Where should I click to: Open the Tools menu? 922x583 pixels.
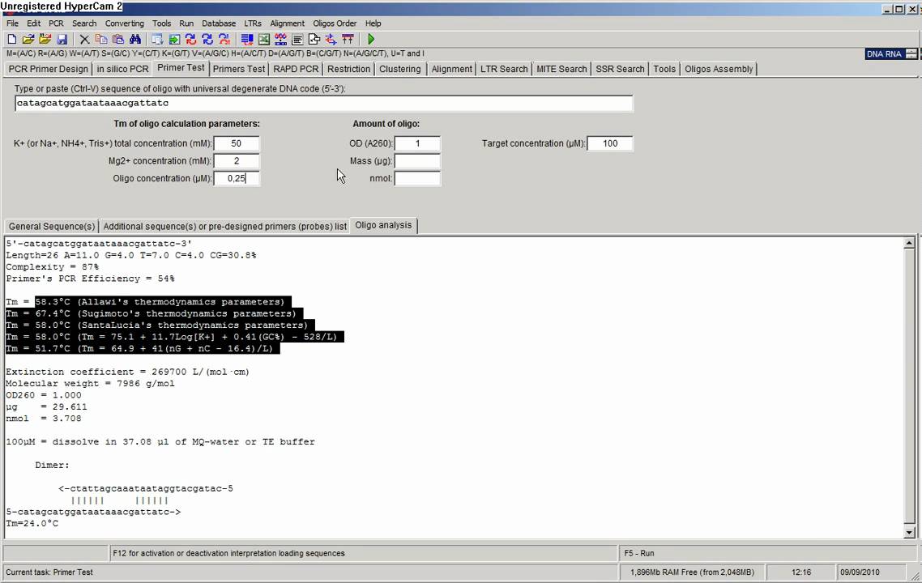pyautogui.click(x=161, y=23)
